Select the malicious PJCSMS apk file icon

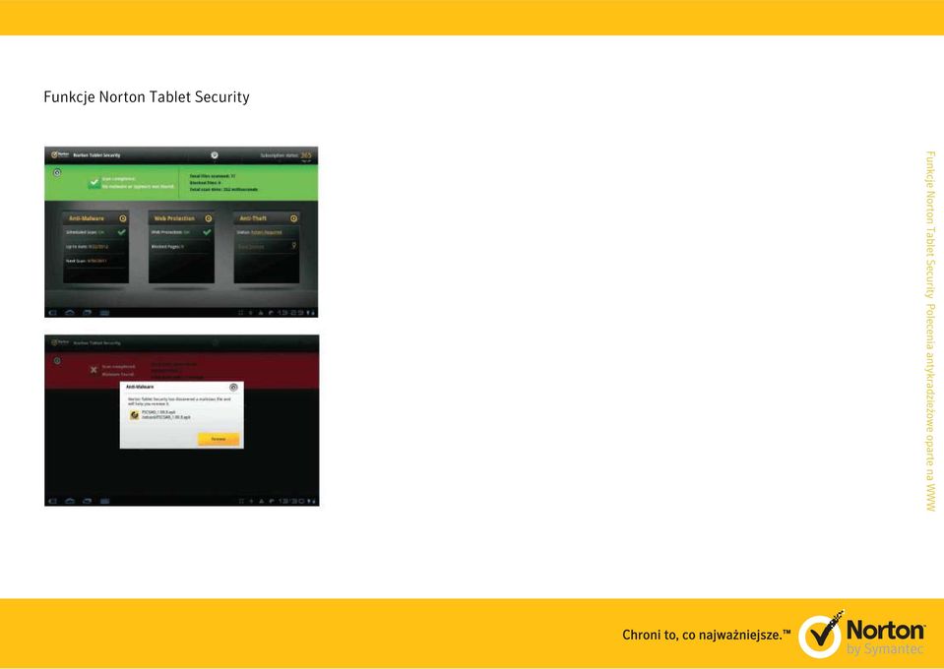[134, 415]
